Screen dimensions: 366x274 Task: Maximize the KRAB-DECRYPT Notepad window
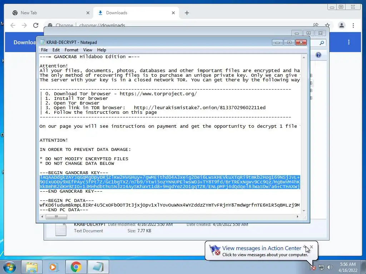point(289,42)
